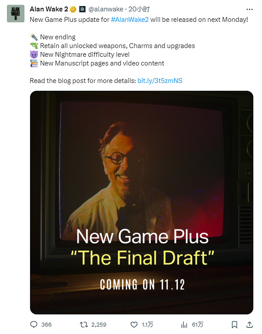Click the gold verified badge
Image resolution: width=262 pixels, height=334 pixels.
tap(73, 9)
